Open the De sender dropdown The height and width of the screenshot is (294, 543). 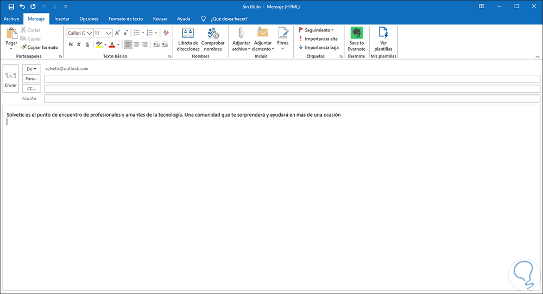pos(31,69)
